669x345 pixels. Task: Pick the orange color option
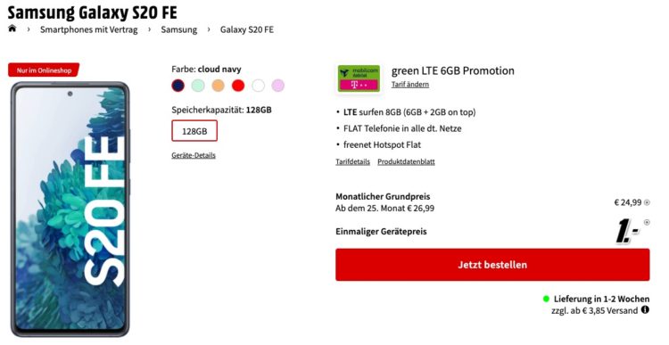(218, 86)
